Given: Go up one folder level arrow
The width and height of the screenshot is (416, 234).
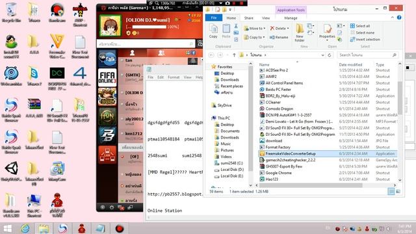Looking at the screenshot, I should [234, 55].
